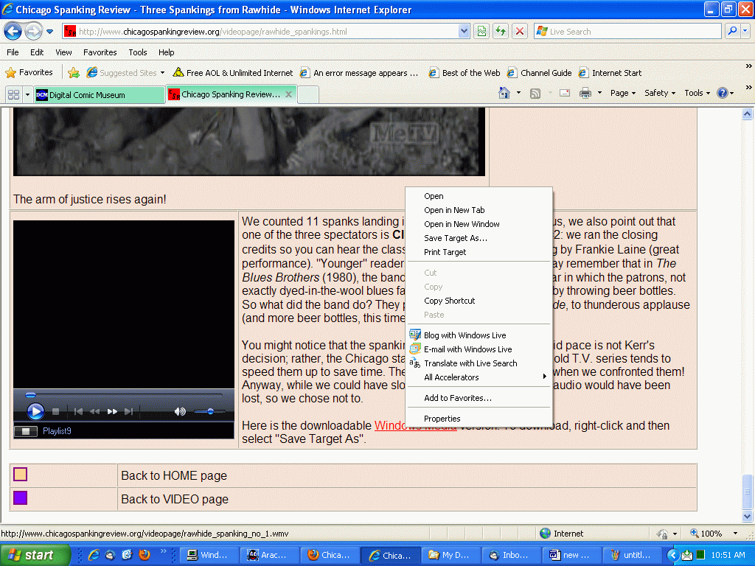Open the Page command bar menu
The image size is (755, 566).
[x=623, y=93]
